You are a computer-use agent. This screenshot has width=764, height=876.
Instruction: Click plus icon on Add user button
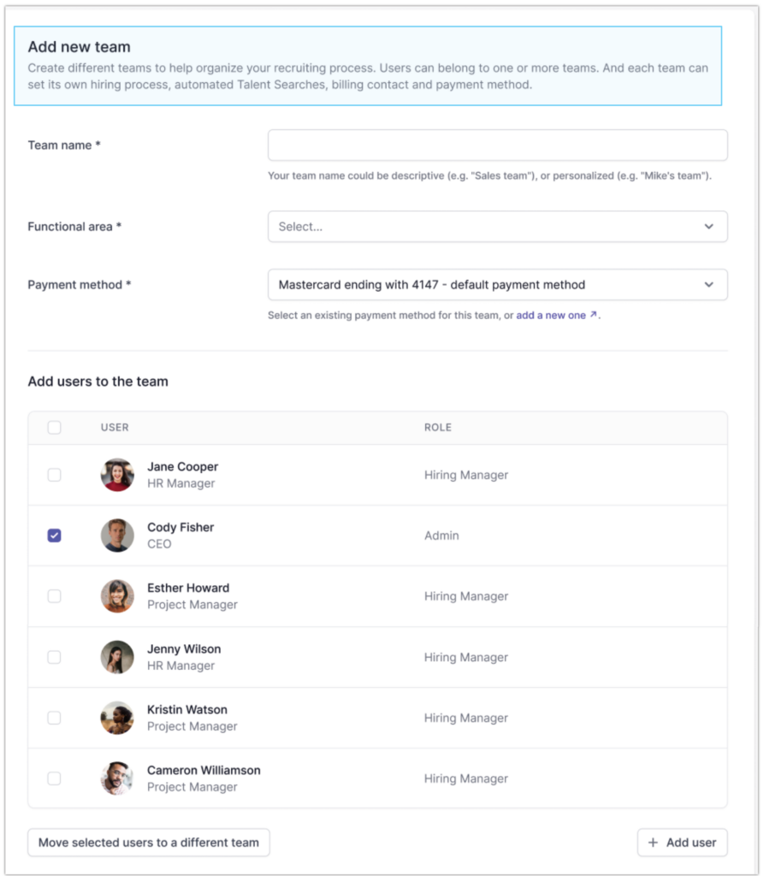pos(654,843)
